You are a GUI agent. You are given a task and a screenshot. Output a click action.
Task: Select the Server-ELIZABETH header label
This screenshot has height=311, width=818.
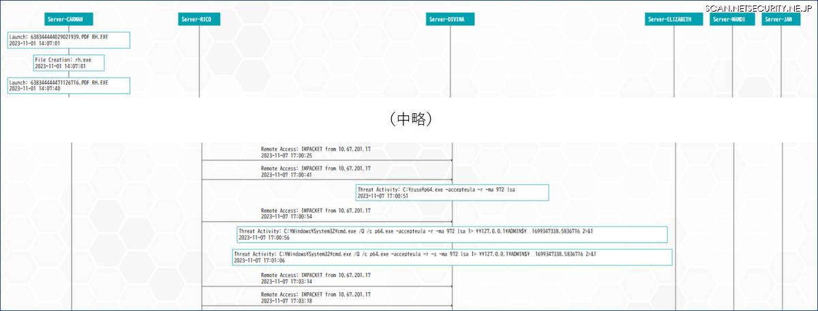tap(673, 19)
